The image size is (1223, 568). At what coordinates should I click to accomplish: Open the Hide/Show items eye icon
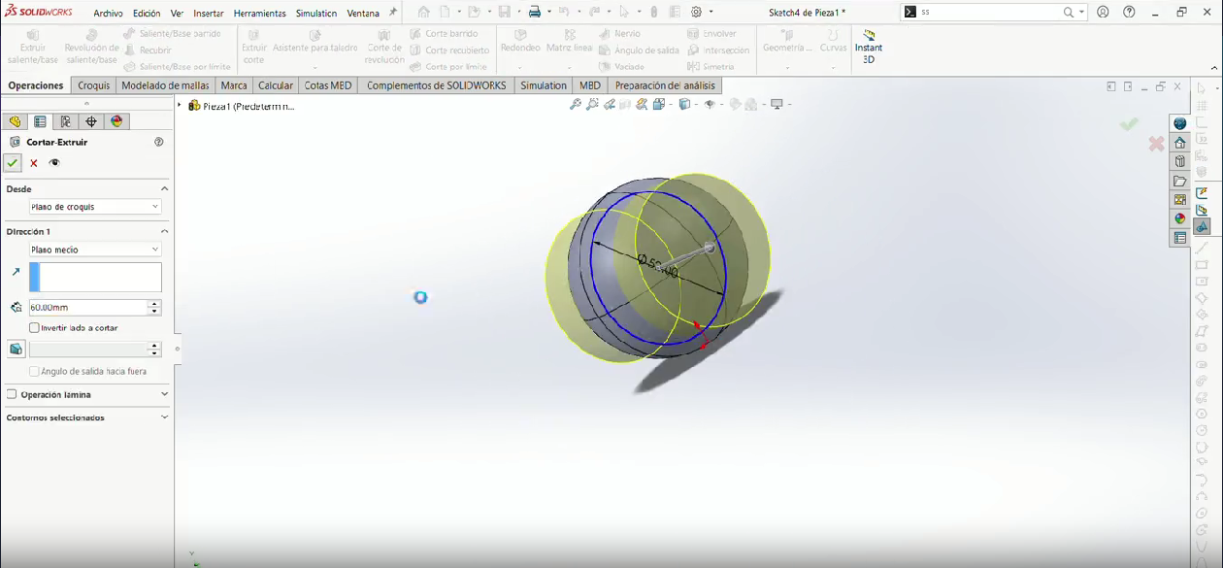pyautogui.click(x=710, y=105)
